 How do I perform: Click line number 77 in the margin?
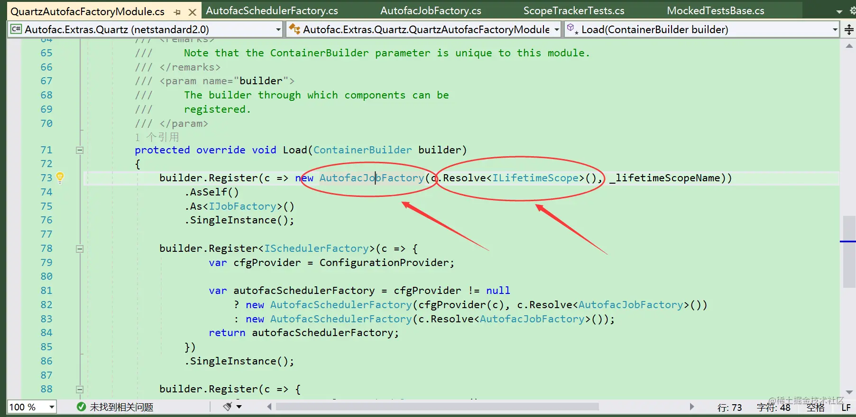point(46,234)
